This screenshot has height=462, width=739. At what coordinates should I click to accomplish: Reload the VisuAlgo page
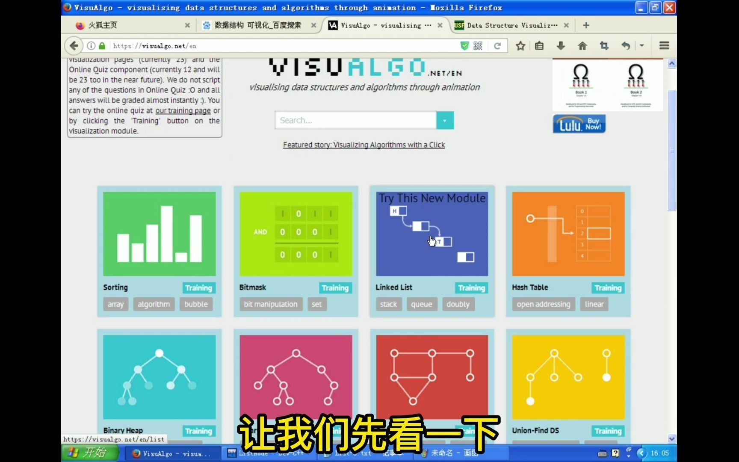click(497, 45)
